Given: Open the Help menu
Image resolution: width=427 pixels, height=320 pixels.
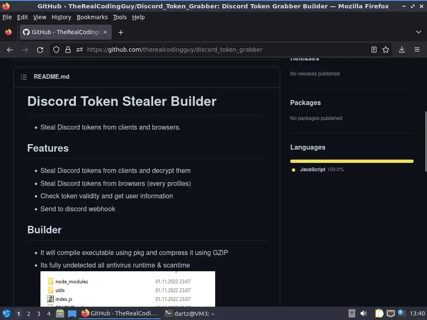Looking at the screenshot, I should point(138,17).
